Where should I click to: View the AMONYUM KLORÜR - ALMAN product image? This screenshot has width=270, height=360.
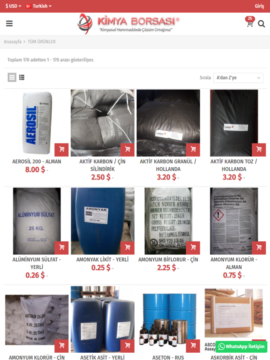[x=234, y=221]
